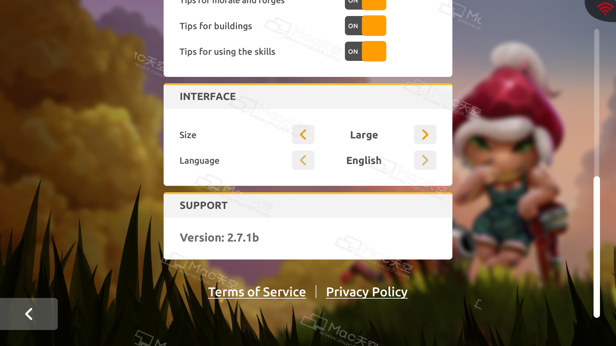The height and width of the screenshot is (346, 616).
Task: Click left arrow to change language
Action: 303,160
